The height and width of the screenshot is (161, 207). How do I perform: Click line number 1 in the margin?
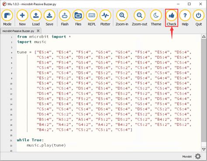click(x=11, y=37)
